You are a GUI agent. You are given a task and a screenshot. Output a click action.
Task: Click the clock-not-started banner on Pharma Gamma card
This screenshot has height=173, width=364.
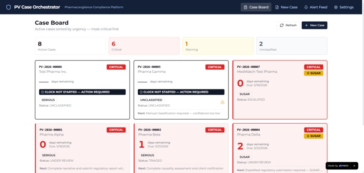[x=181, y=92]
